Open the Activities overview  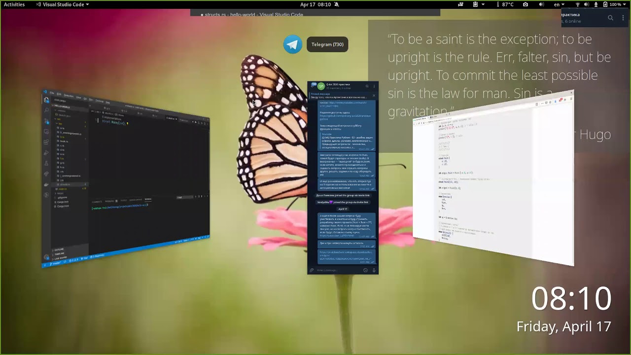tap(14, 4)
